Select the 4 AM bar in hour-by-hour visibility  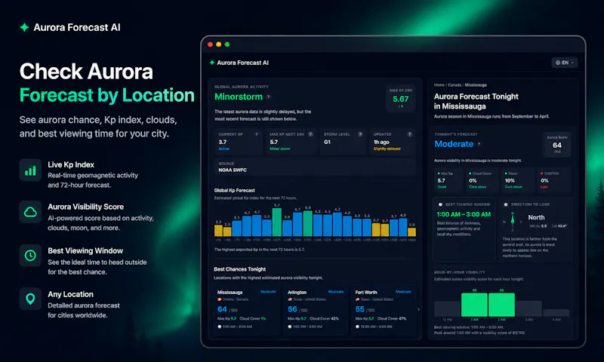coord(556,313)
